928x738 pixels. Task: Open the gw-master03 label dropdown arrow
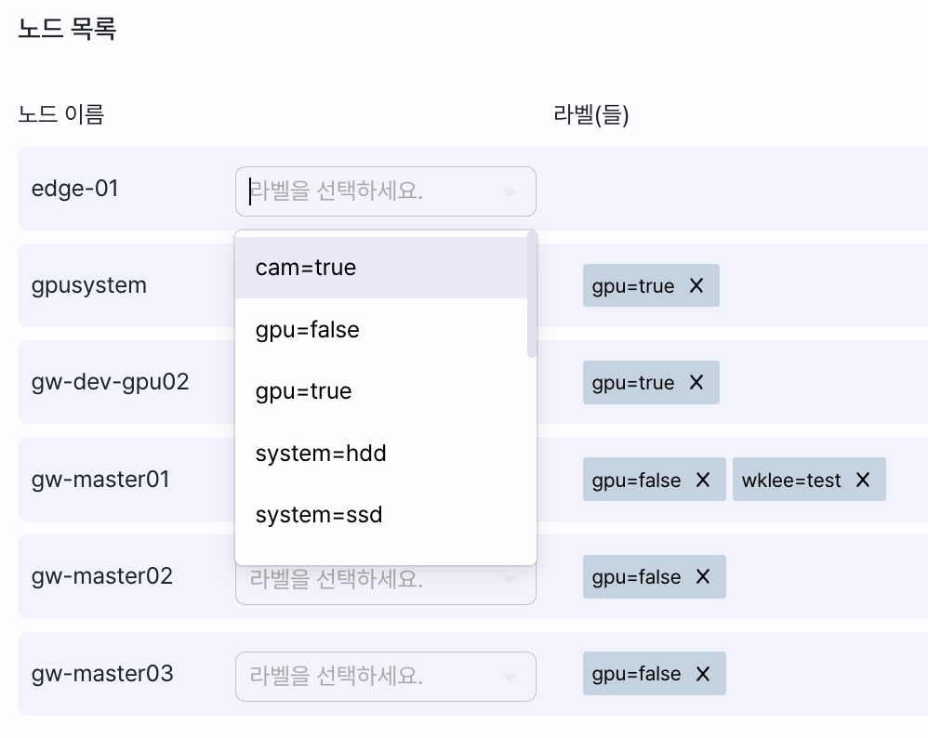(x=510, y=677)
